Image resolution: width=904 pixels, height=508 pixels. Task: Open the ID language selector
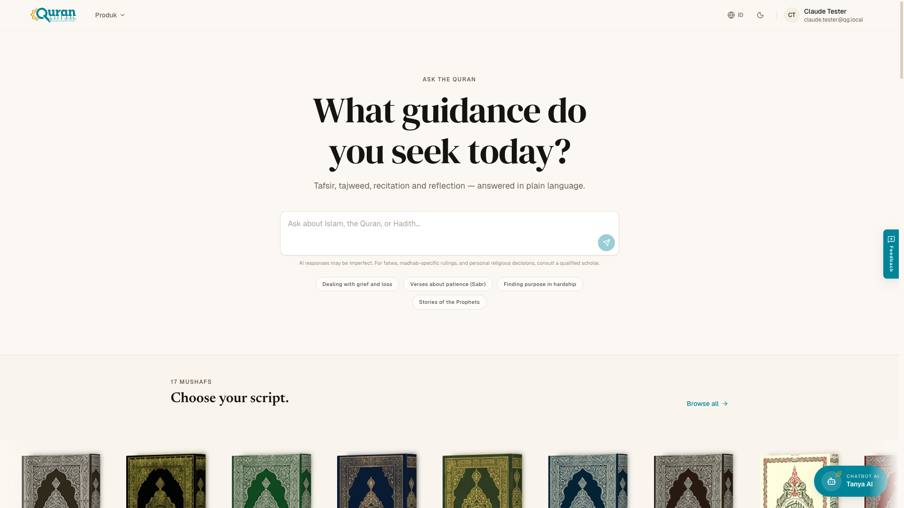[735, 15]
